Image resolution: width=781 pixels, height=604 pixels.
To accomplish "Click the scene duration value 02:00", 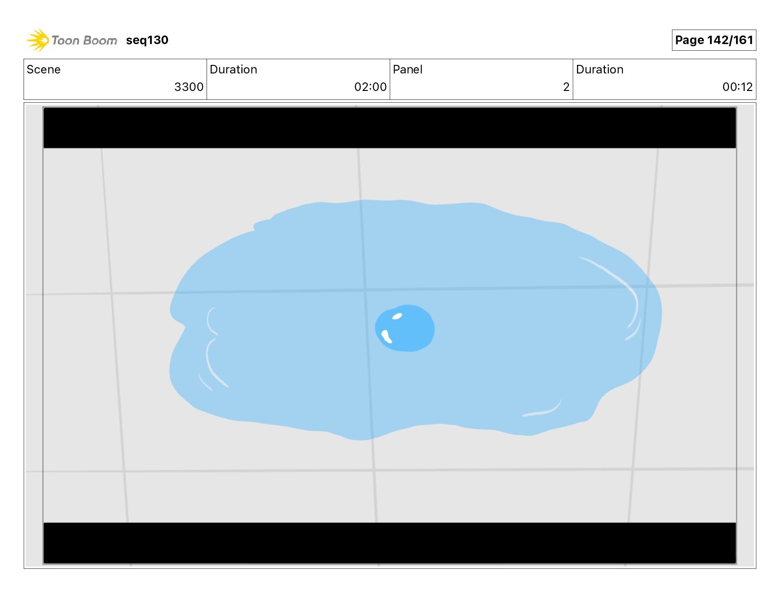I will click(x=371, y=87).
